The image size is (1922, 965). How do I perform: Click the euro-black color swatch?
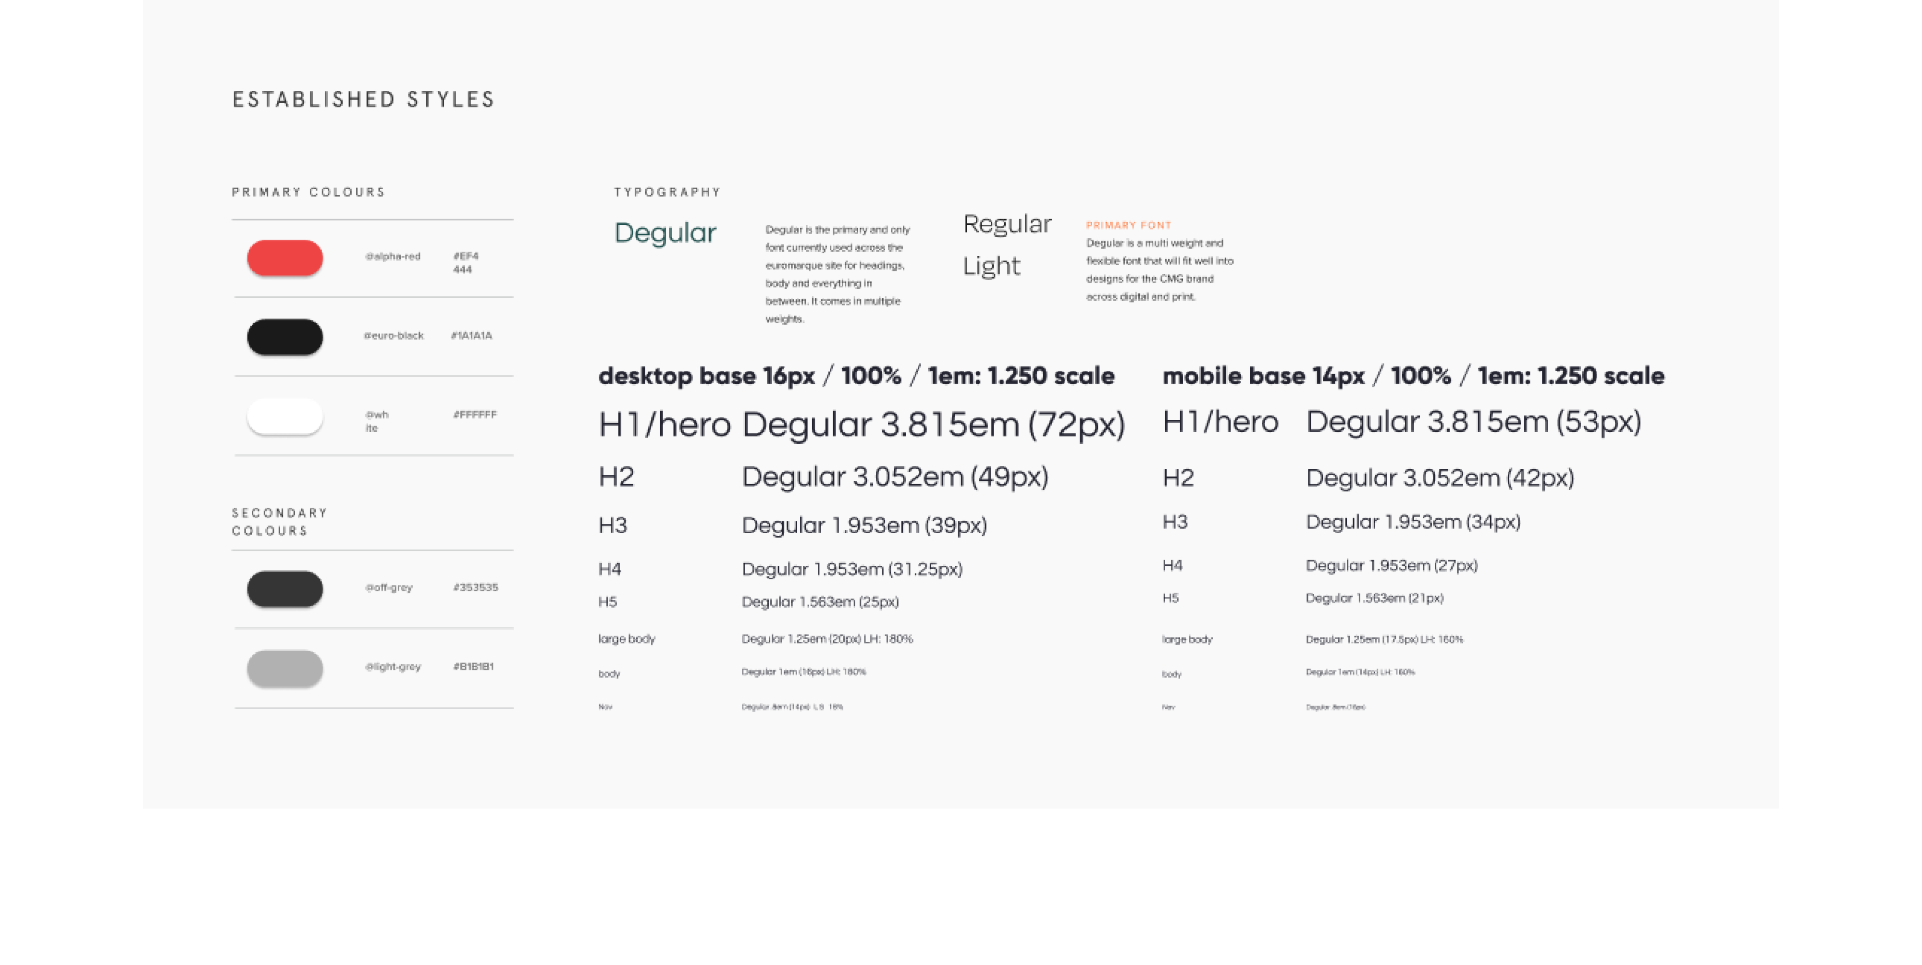click(x=284, y=335)
